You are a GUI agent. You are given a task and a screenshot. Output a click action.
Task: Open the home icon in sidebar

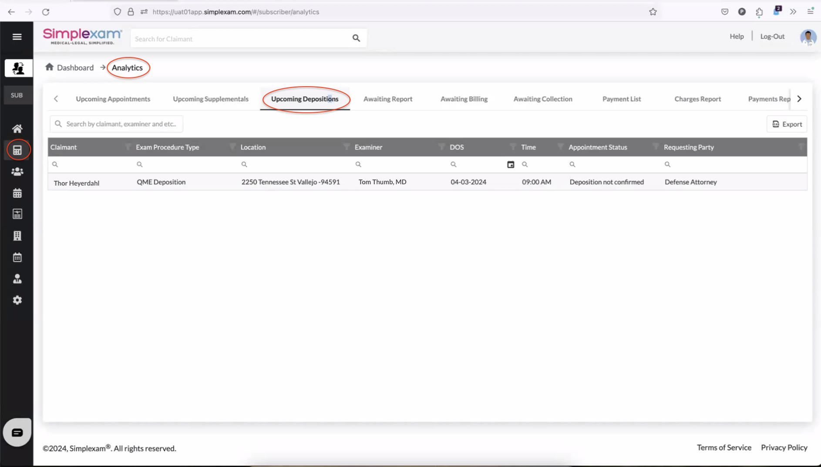pyautogui.click(x=17, y=129)
